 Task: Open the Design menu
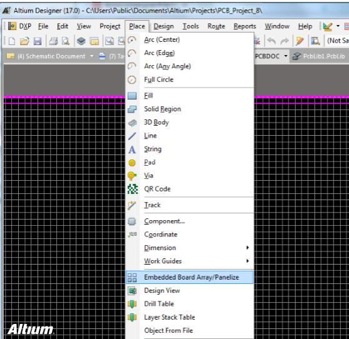point(164,26)
